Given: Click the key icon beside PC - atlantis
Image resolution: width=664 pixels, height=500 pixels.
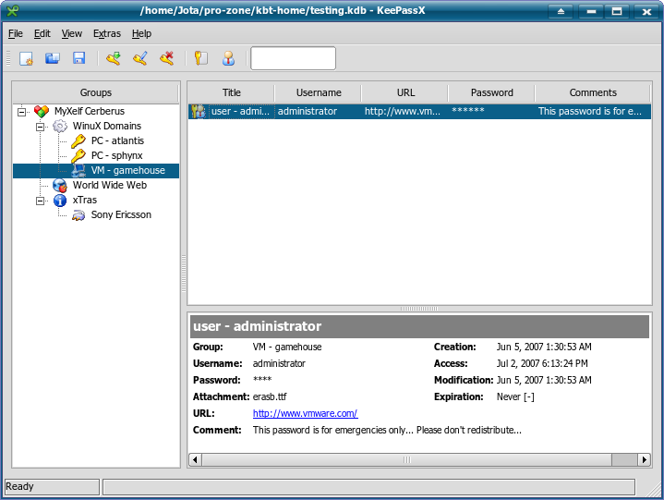Looking at the screenshot, I should [78, 141].
